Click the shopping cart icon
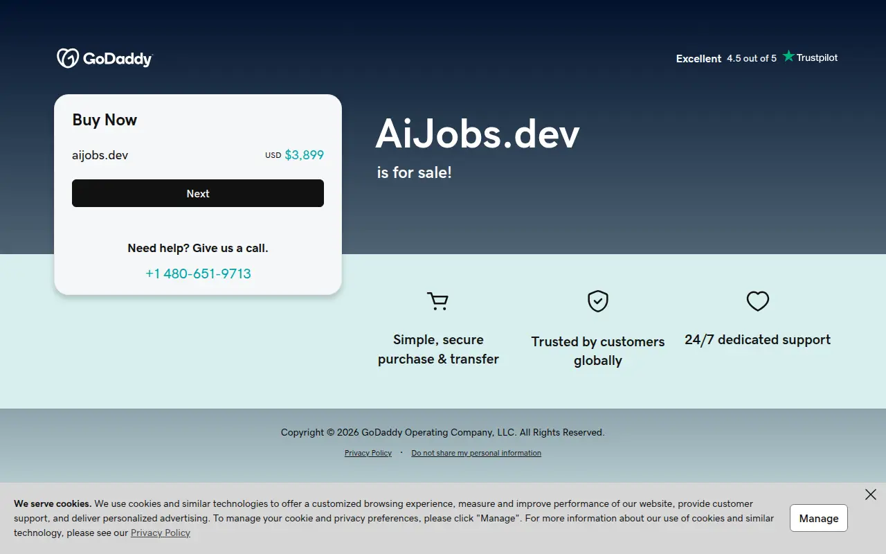Image resolution: width=886 pixels, height=554 pixels. [x=437, y=301]
